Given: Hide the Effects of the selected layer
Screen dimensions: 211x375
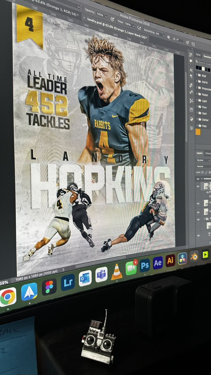Looking at the screenshot, I should 207,192.
